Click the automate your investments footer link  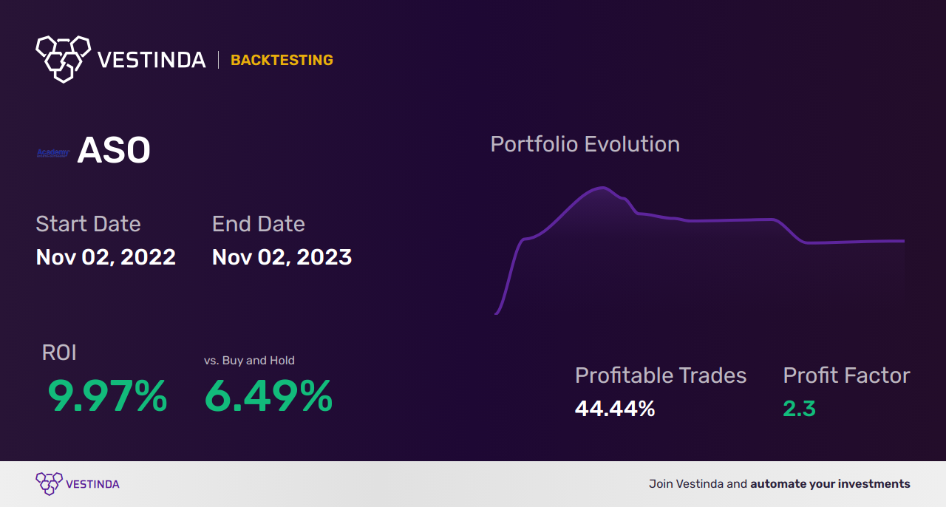pos(830,484)
